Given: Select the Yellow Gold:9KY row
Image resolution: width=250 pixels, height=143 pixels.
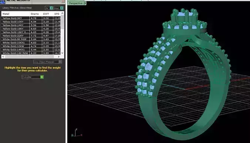Looking at the screenshot, I should (x=31, y=18).
